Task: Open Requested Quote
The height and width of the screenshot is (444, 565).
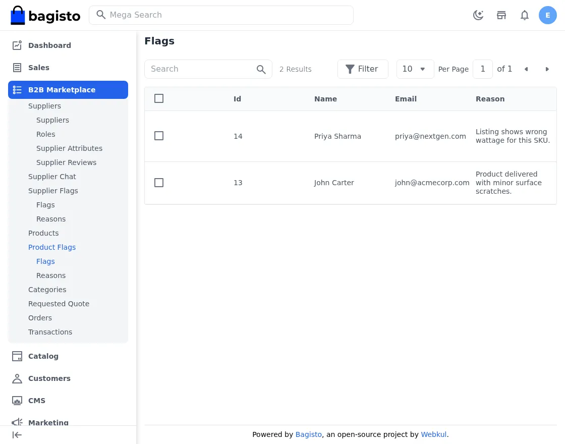Action: coord(59,304)
